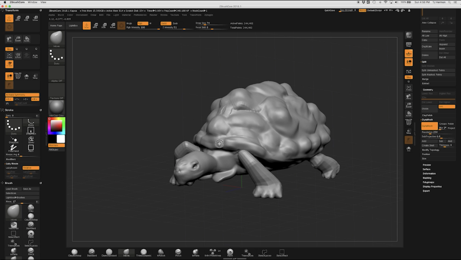Pick the TrimDynamic brush in the bottom shelf
Viewport: 461px width, 260px height.
point(144,253)
